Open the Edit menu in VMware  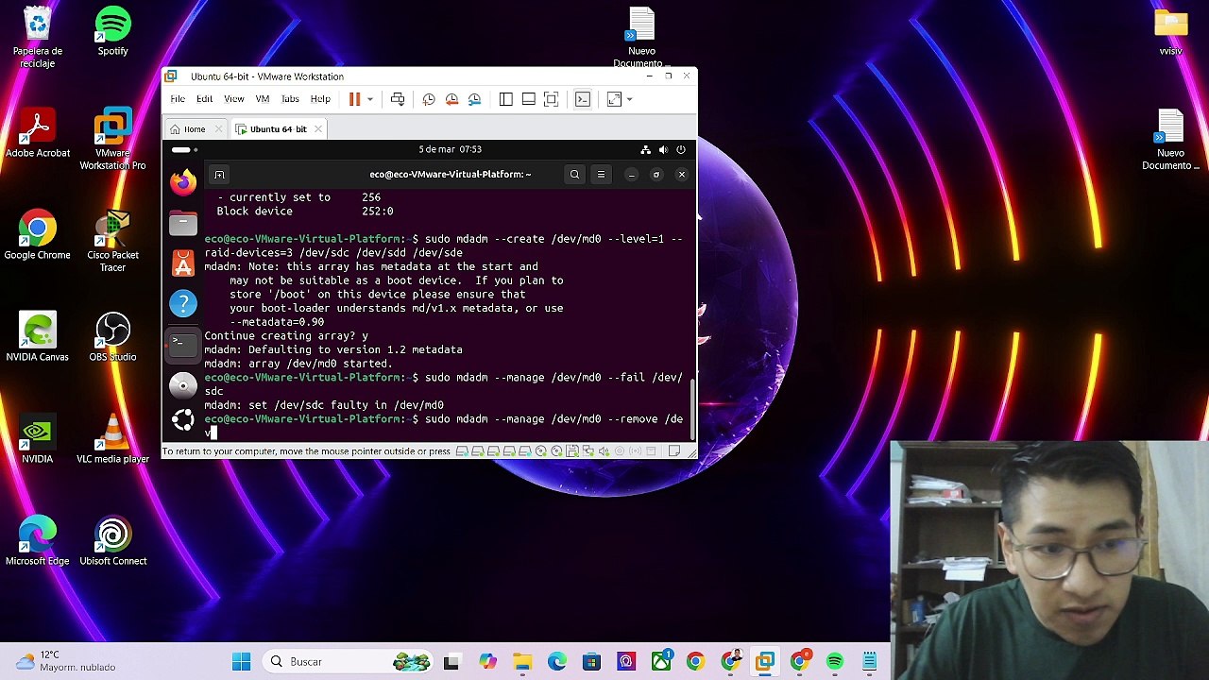204,99
